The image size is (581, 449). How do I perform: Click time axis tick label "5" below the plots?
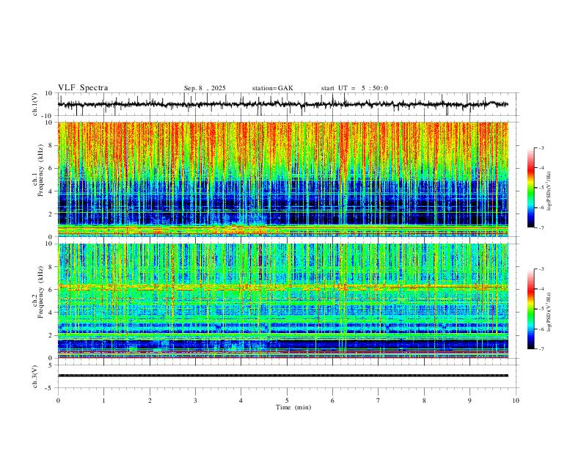pyautogui.click(x=287, y=401)
